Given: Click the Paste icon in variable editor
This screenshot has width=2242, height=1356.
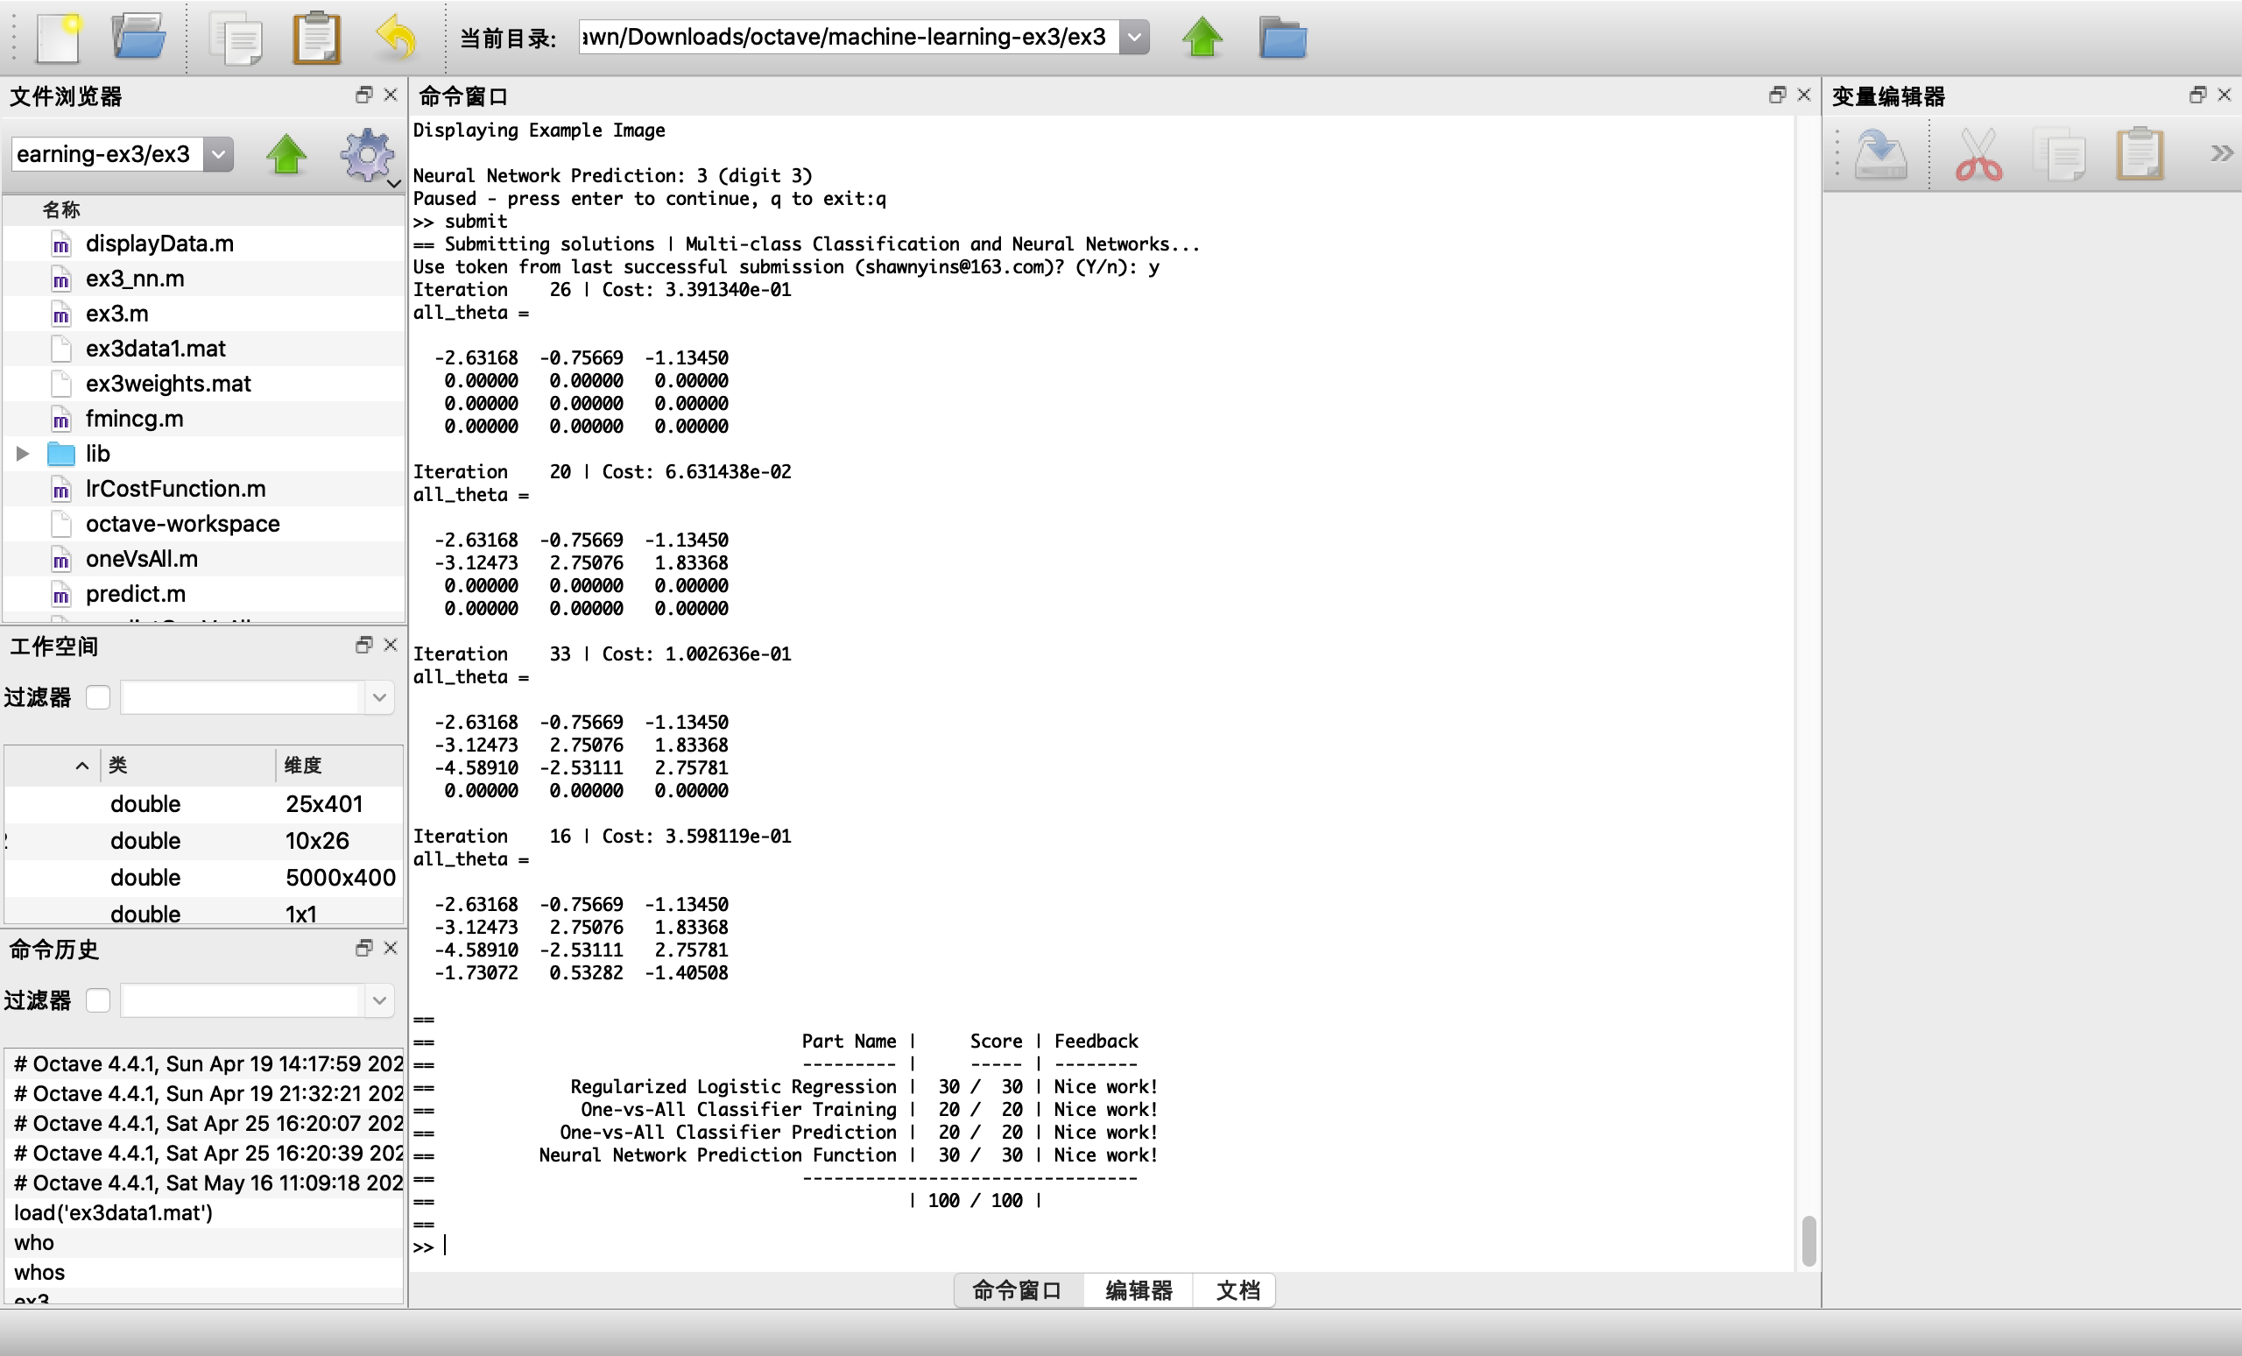Looking at the screenshot, I should (x=2140, y=154).
